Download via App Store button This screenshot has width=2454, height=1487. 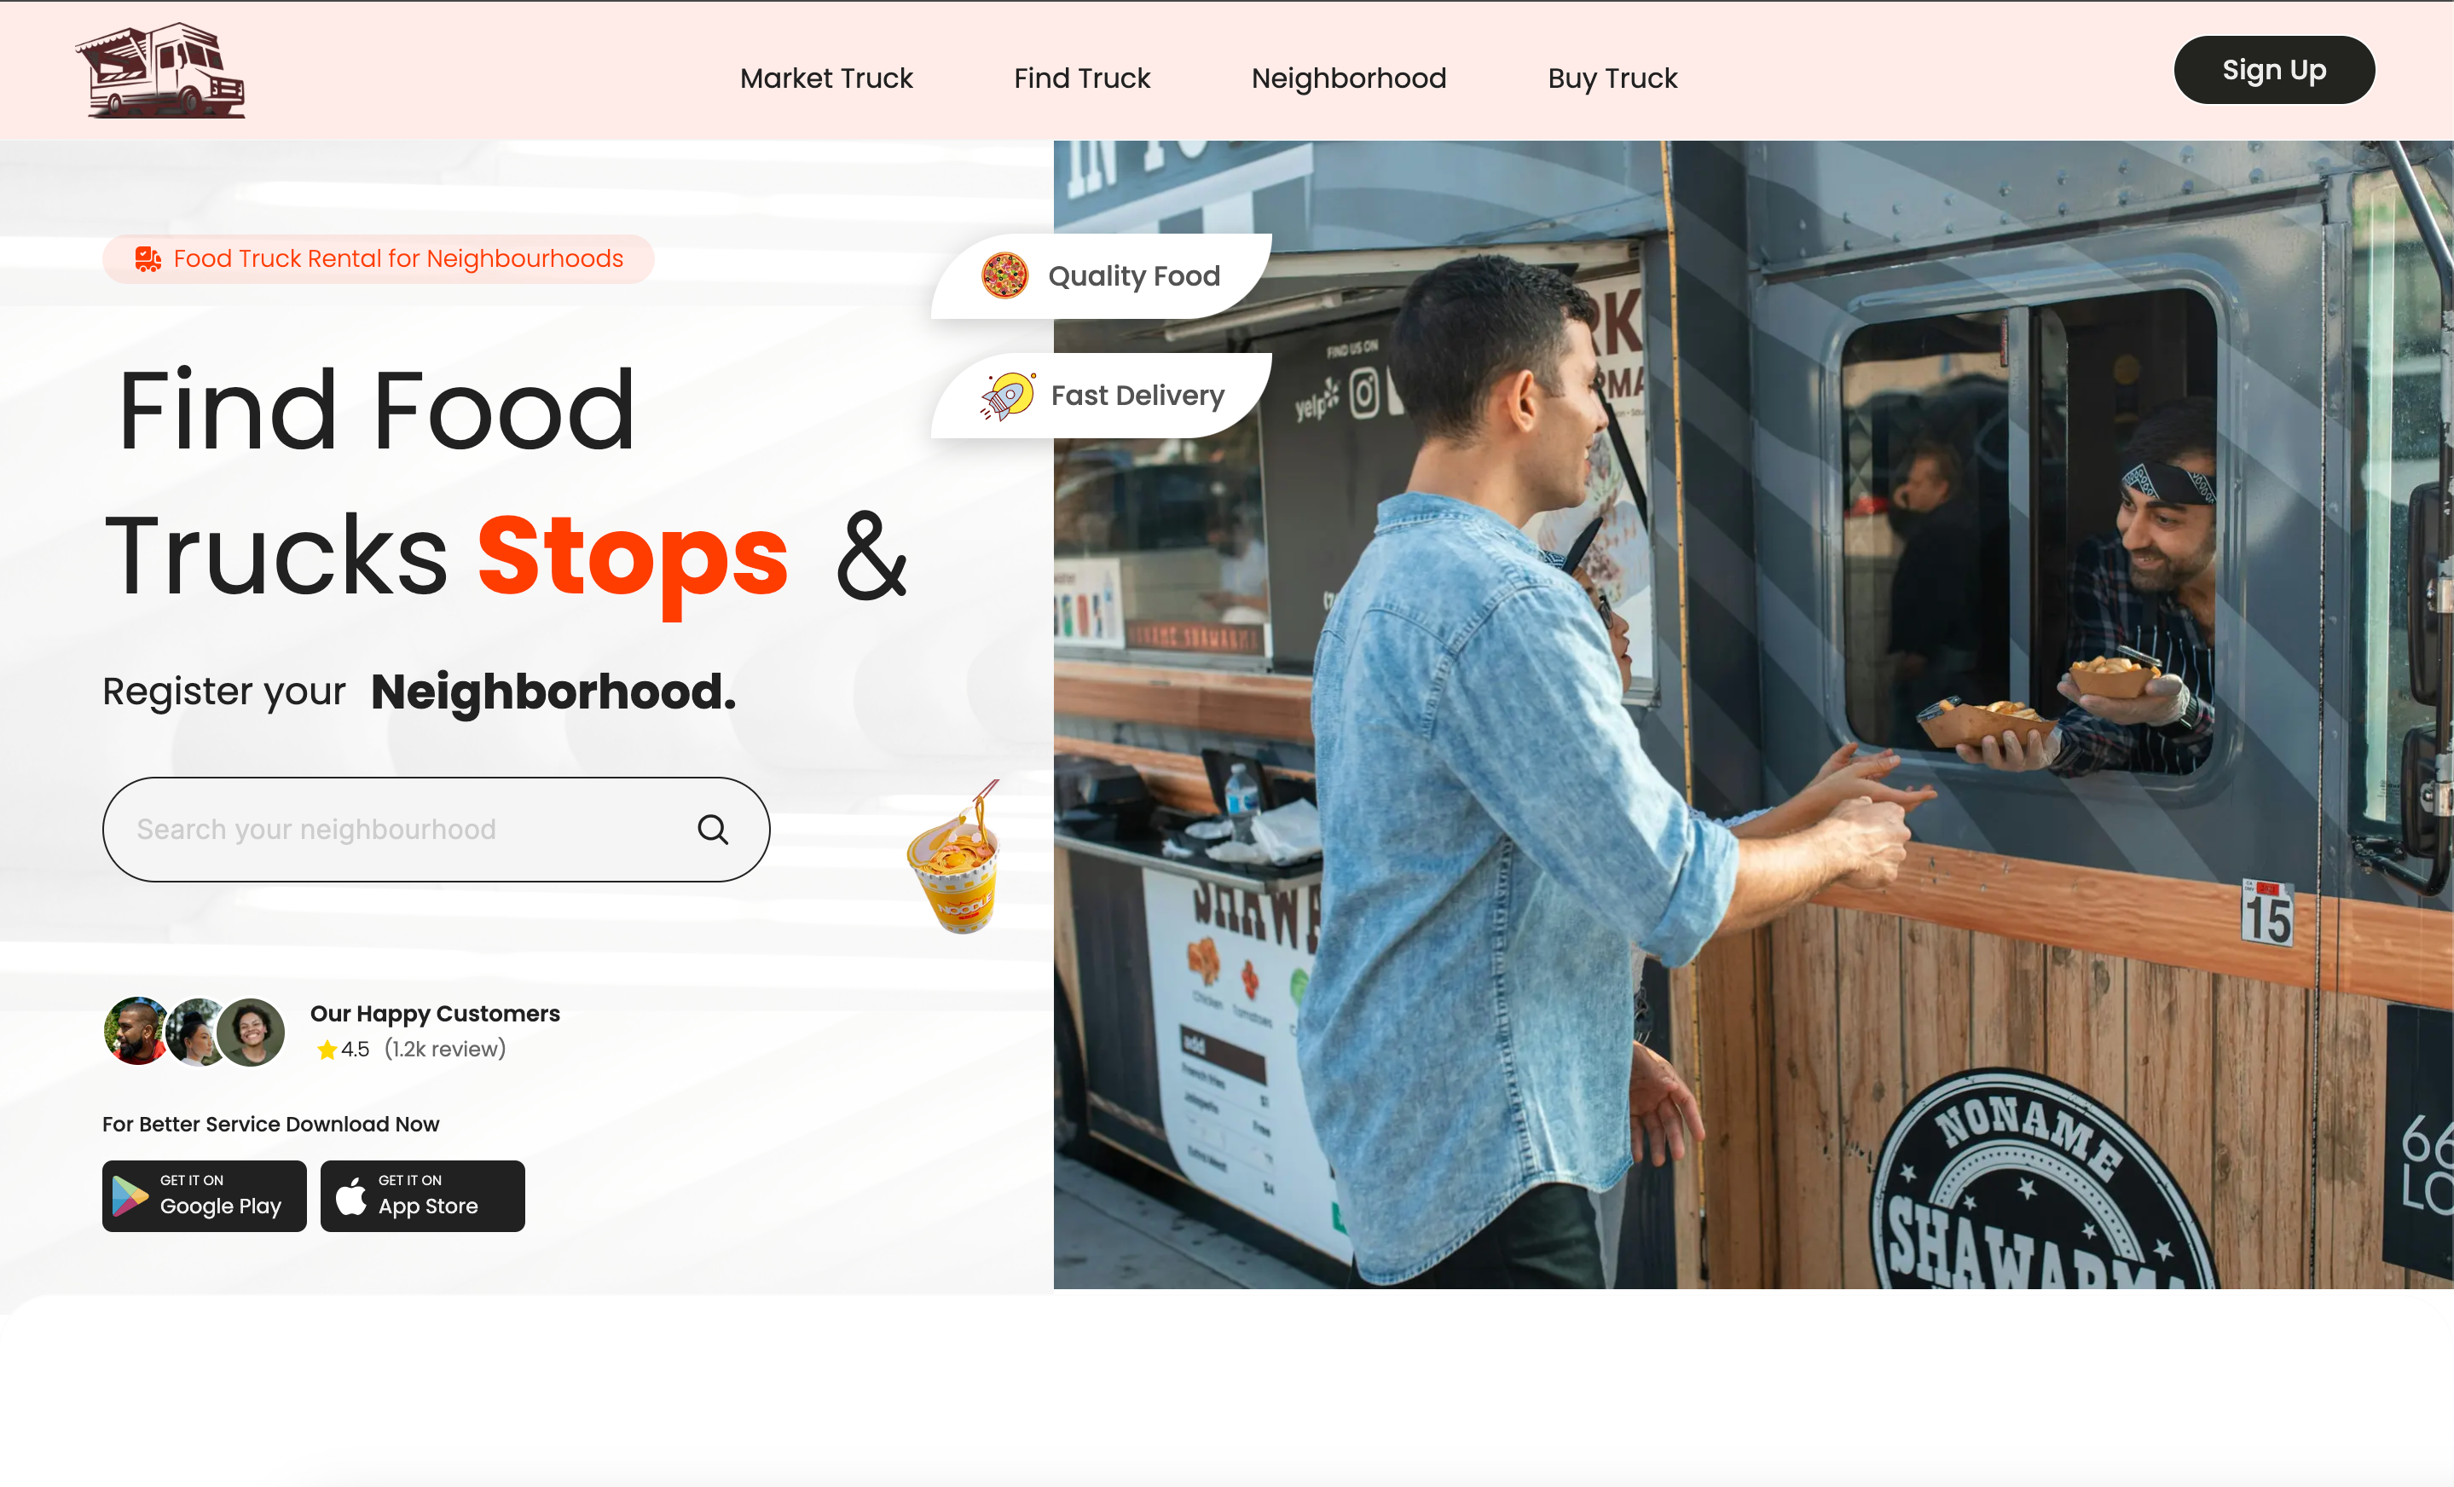tap(422, 1195)
